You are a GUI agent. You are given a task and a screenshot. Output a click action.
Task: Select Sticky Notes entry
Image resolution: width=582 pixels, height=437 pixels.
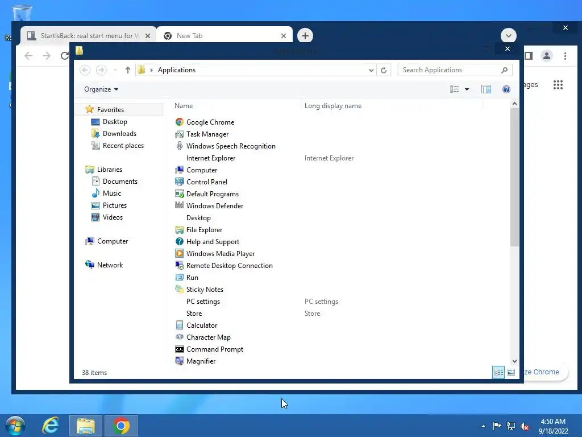pyautogui.click(x=199, y=289)
